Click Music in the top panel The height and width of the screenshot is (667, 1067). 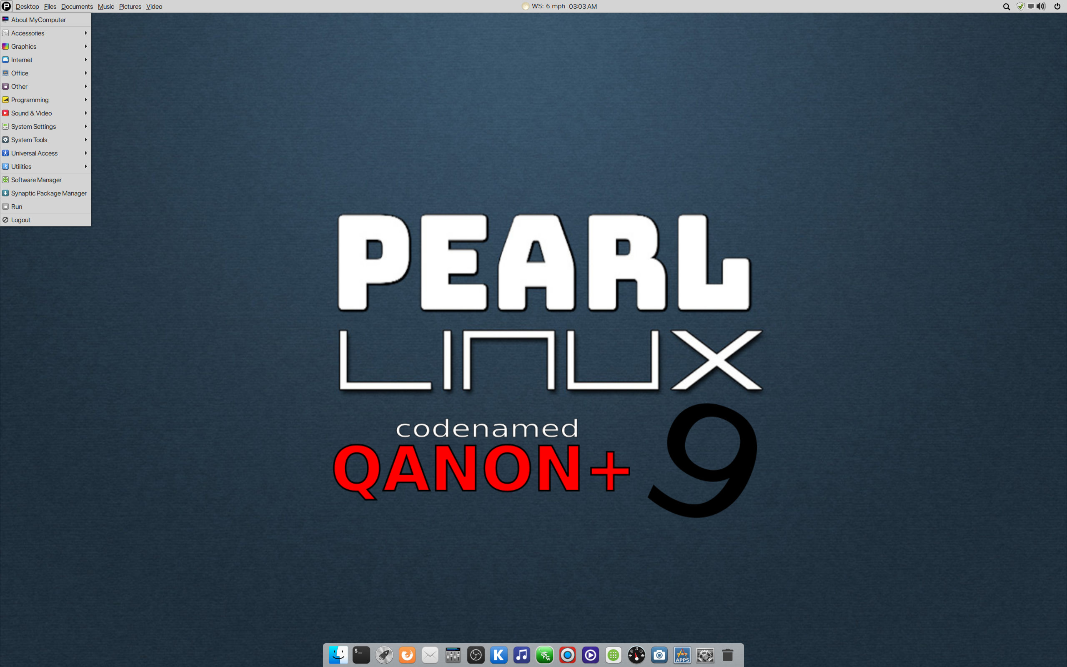[106, 6]
